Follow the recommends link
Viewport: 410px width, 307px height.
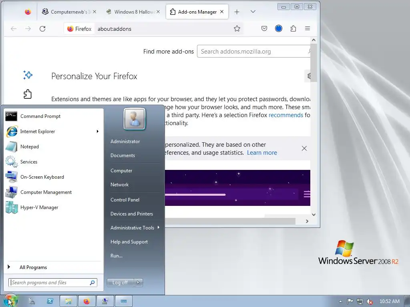(286, 115)
